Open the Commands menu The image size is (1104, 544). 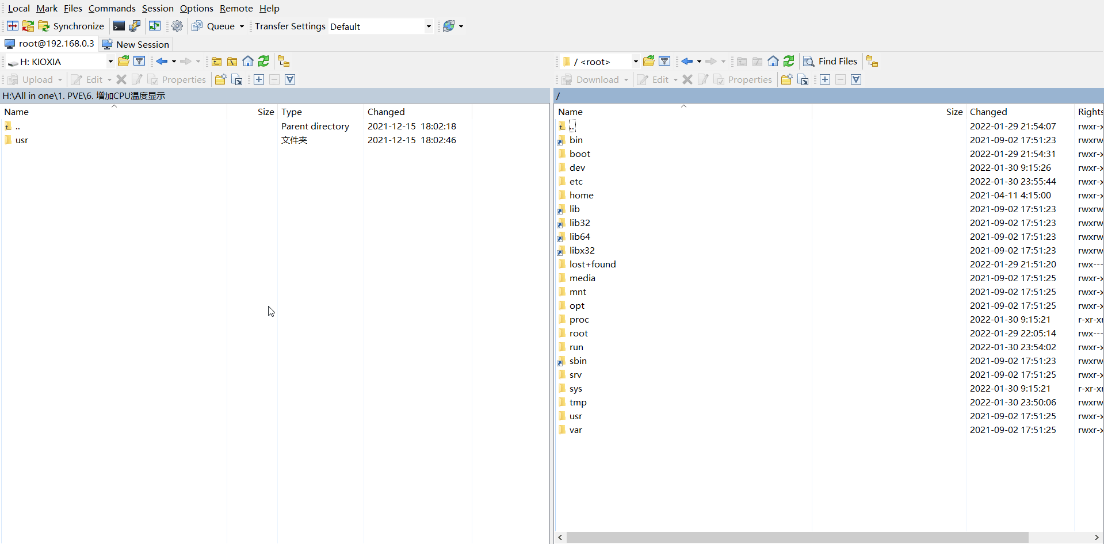112,8
